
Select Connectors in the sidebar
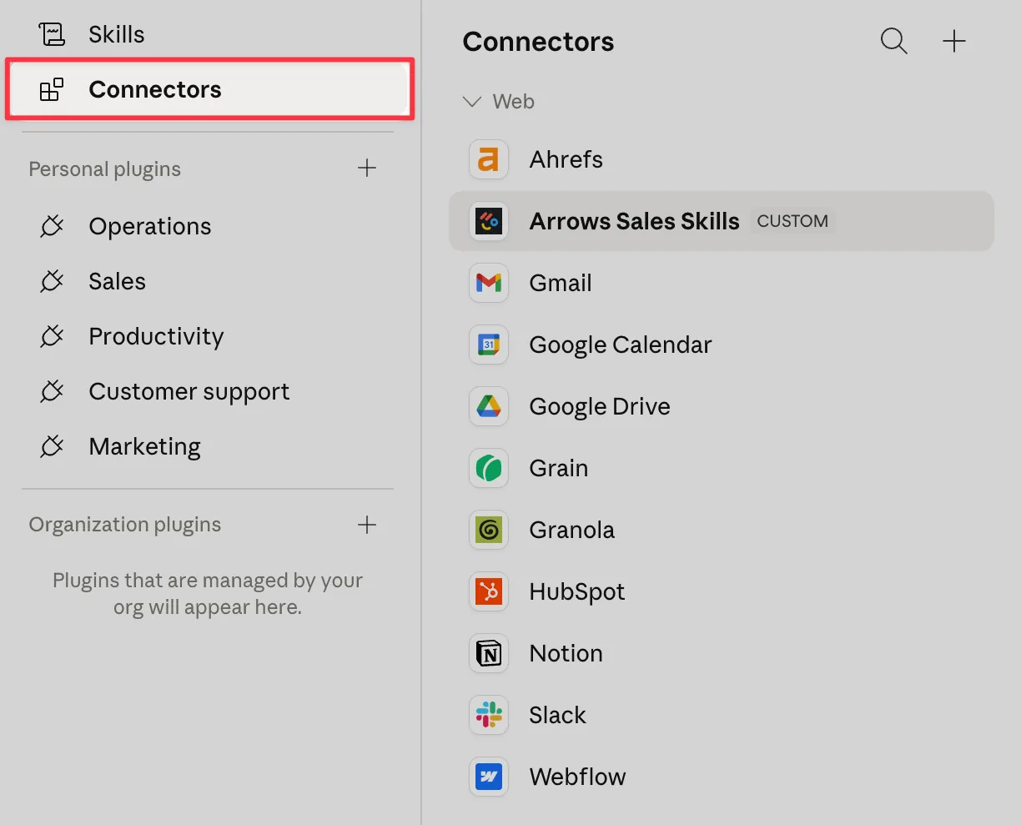click(209, 89)
